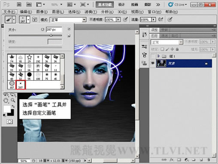Switch to the 通道 tab
This screenshot has width=218, height=164.
click(164, 36)
